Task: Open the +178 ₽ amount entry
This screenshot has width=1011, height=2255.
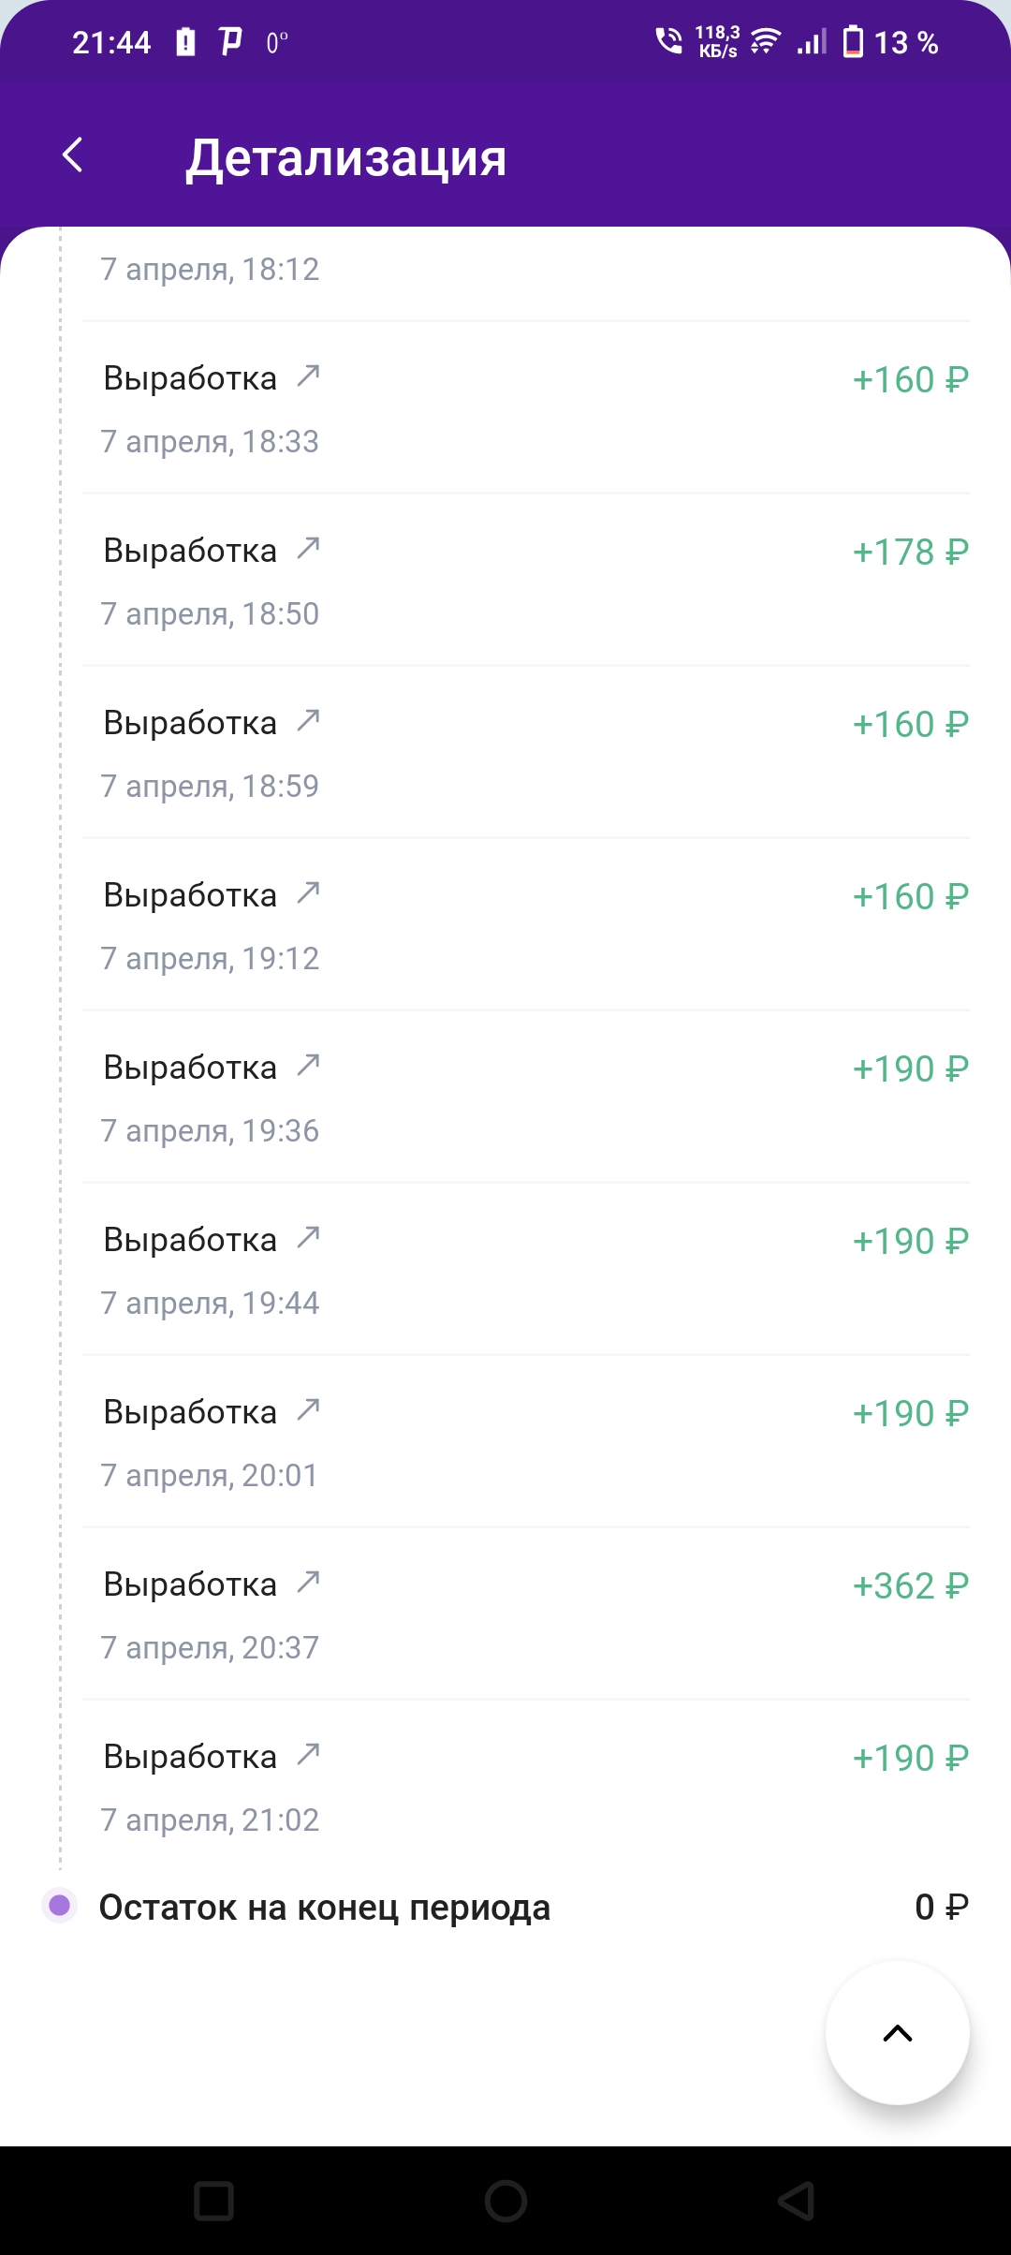Action: pos(910,553)
